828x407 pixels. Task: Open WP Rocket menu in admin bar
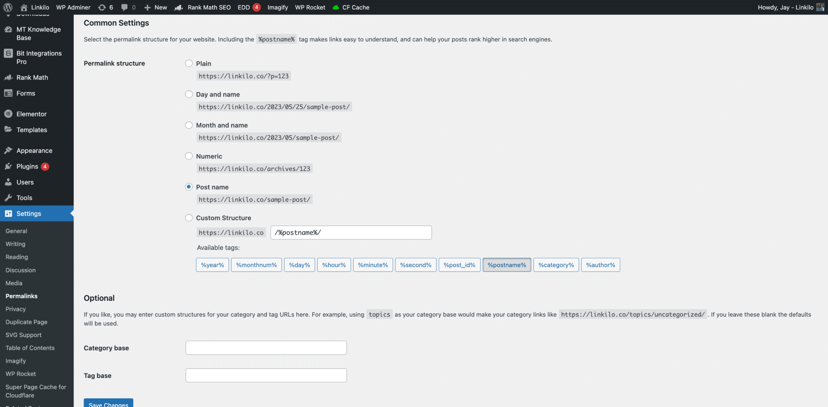coord(310,7)
